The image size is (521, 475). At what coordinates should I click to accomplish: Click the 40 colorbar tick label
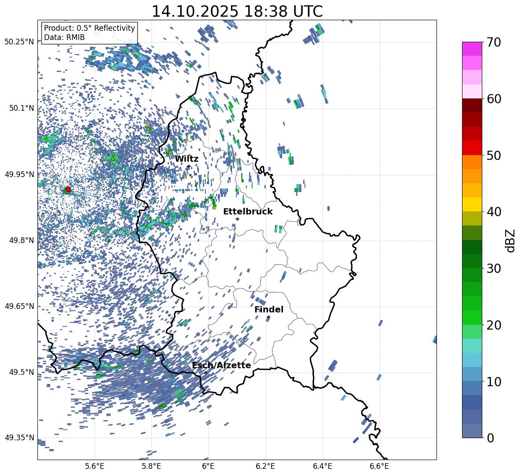coord(494,212)
